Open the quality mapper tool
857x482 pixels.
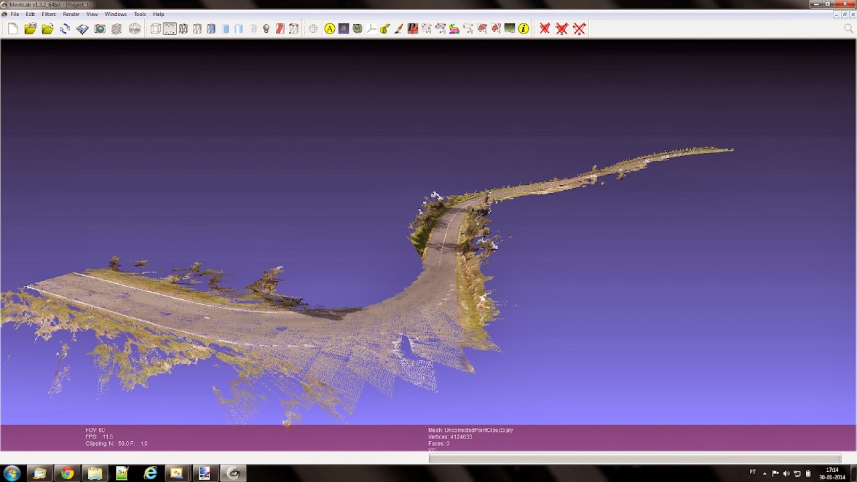[x=510, y=29]
